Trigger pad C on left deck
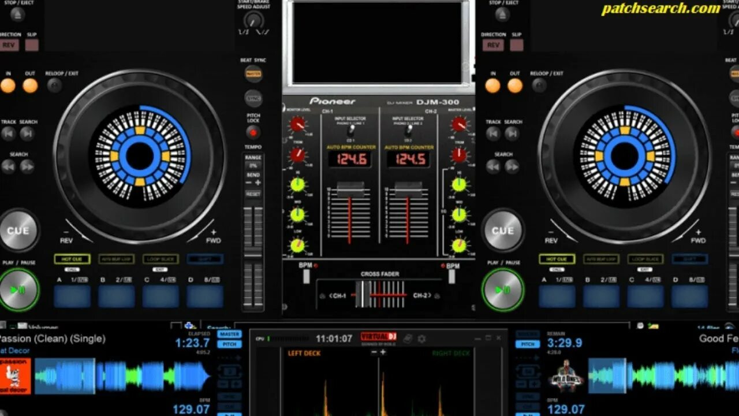739x416 pixels. (x=161, y=296)
